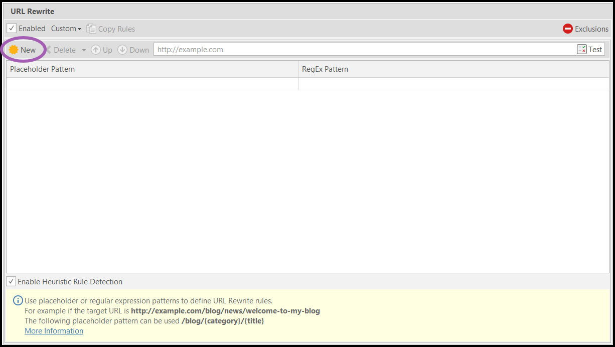Viewport: 615px width, 347px height.
Task: Click the URL Rewrite panel title
Action: 33,11
